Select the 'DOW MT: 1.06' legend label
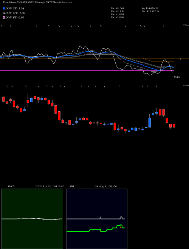Viewport: 189px width, 249px height. [x=15, y=13]
